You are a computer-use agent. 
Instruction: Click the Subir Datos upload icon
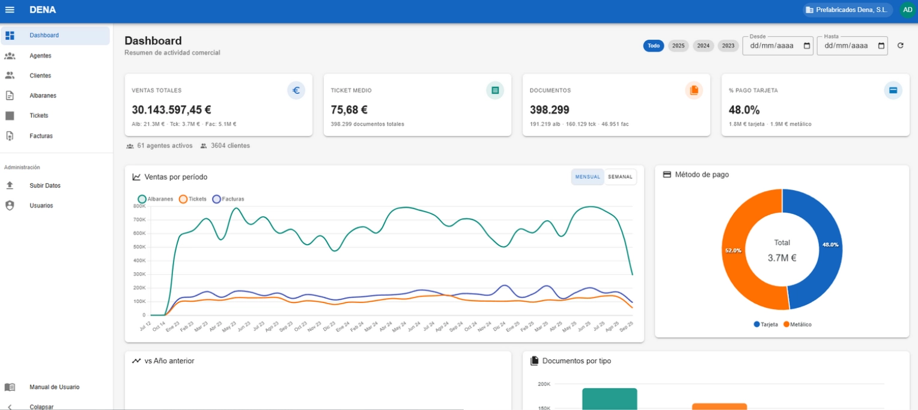10,186
